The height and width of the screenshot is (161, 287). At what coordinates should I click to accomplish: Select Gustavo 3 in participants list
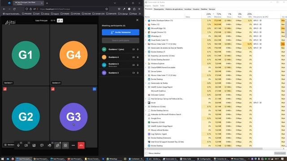[121, 72]
